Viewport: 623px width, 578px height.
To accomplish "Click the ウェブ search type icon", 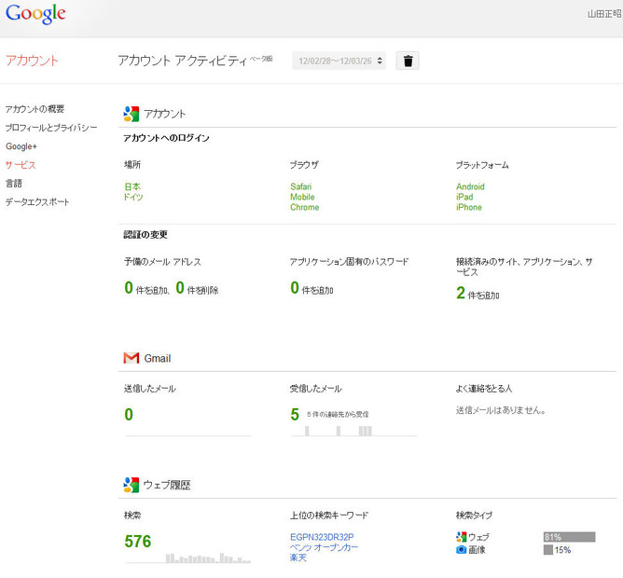I will point(461,537).
